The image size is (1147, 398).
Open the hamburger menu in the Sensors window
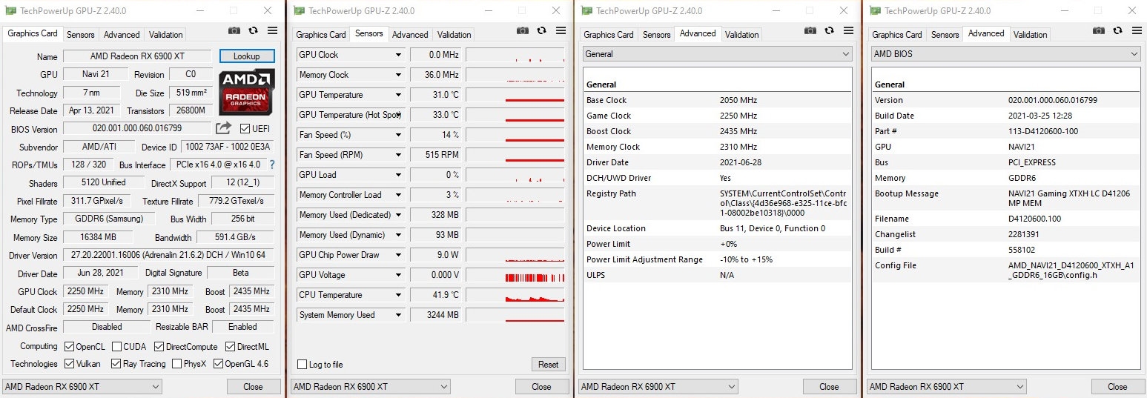pyautogui.click(x=561, y=30)
